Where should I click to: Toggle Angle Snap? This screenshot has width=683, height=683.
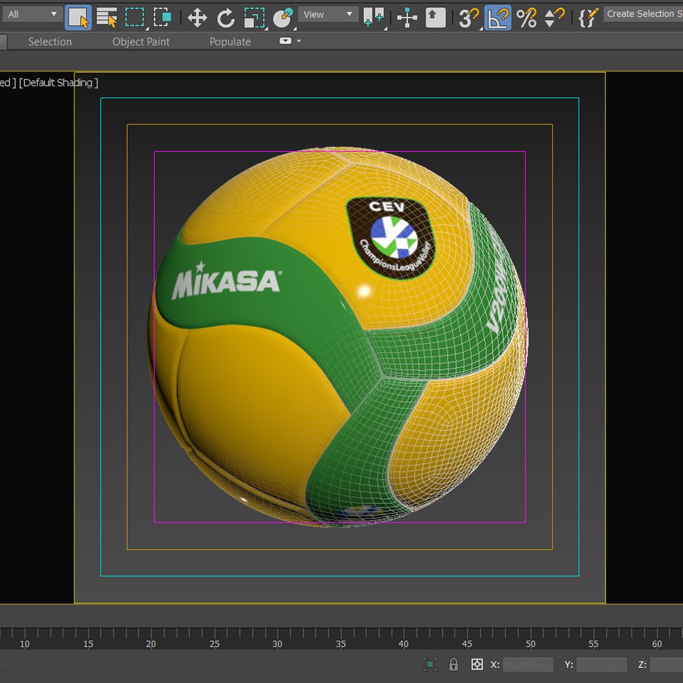[498, 18]
